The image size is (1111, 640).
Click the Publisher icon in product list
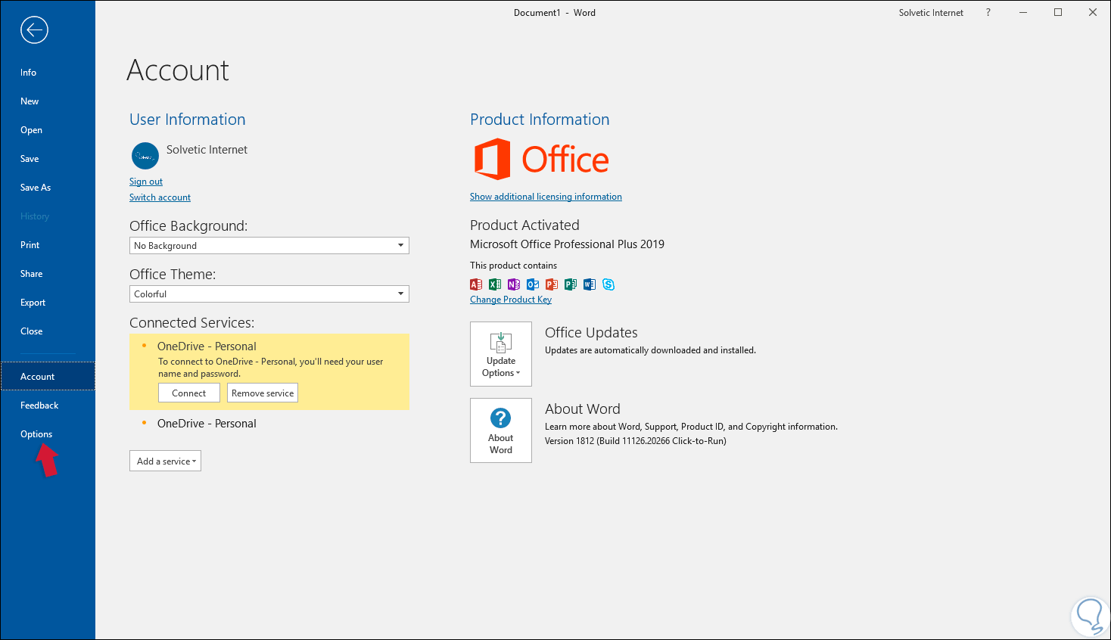click(571, 284)
